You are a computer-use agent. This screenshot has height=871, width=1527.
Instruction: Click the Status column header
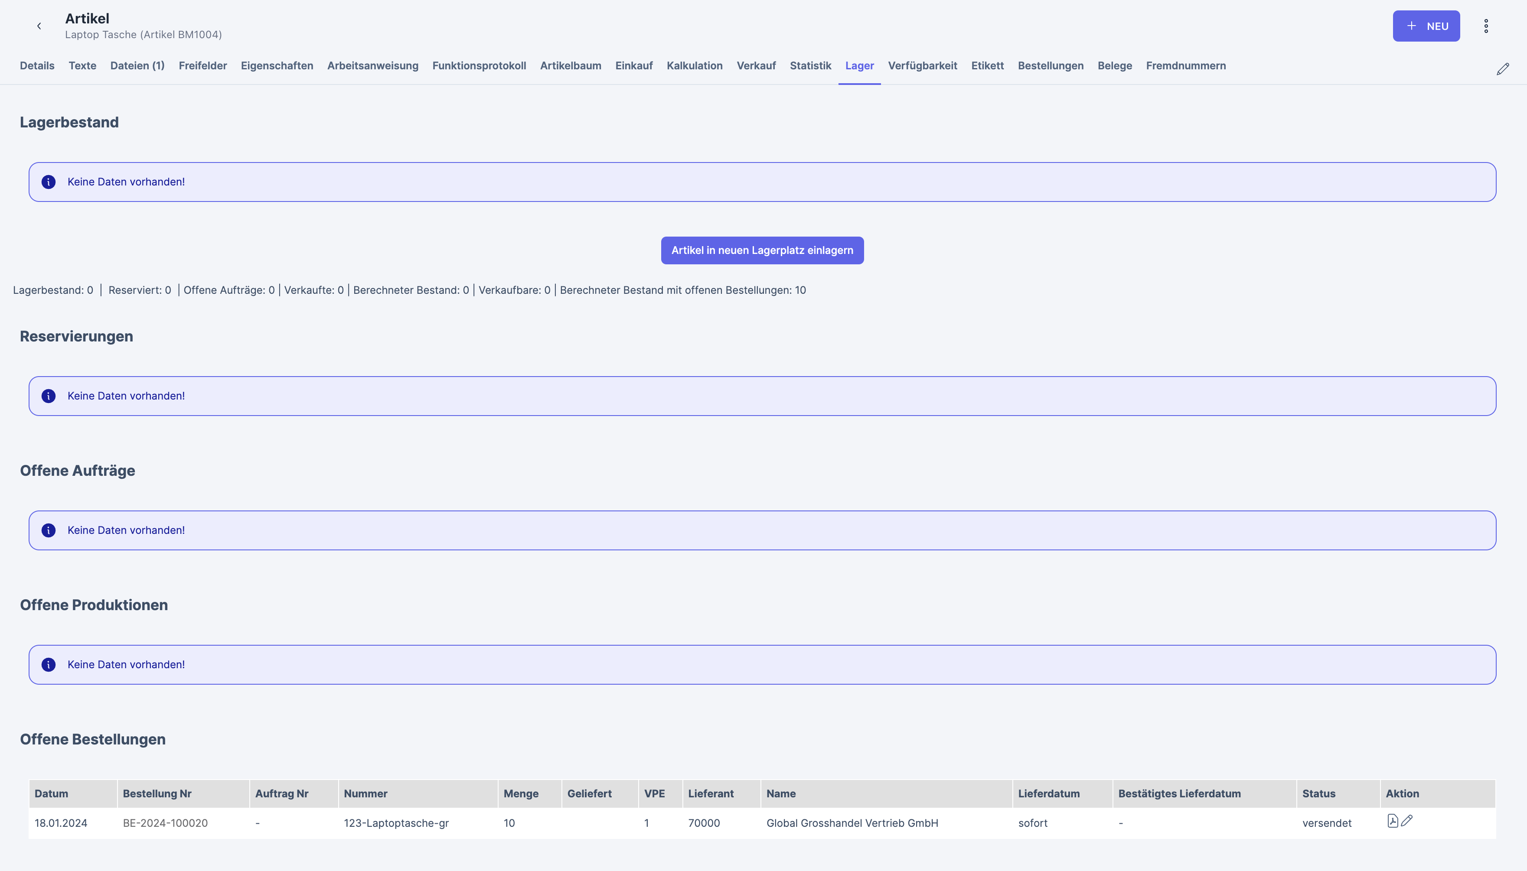tap(1318, 794)
